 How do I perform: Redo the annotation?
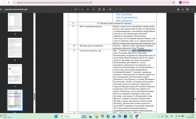click(x=120, y=9)
